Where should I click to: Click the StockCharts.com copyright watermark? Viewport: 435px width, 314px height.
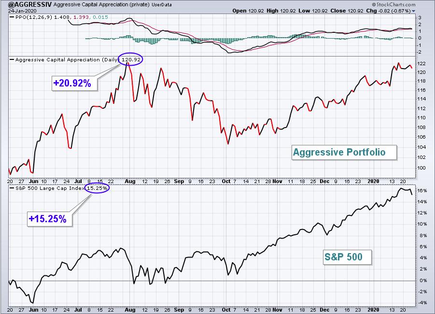click(393, 4)
